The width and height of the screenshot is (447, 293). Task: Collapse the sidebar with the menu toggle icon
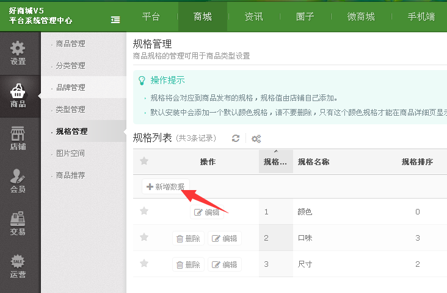115,20
